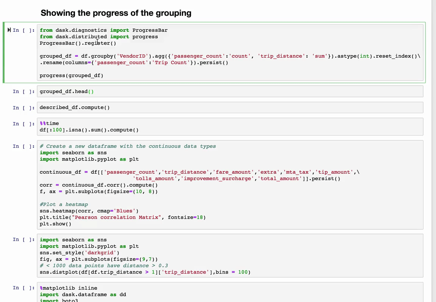Click the prompt label of the grouped_df.head() cell
This screenshot has width=436, height=302.
click(x=23, y=92)
